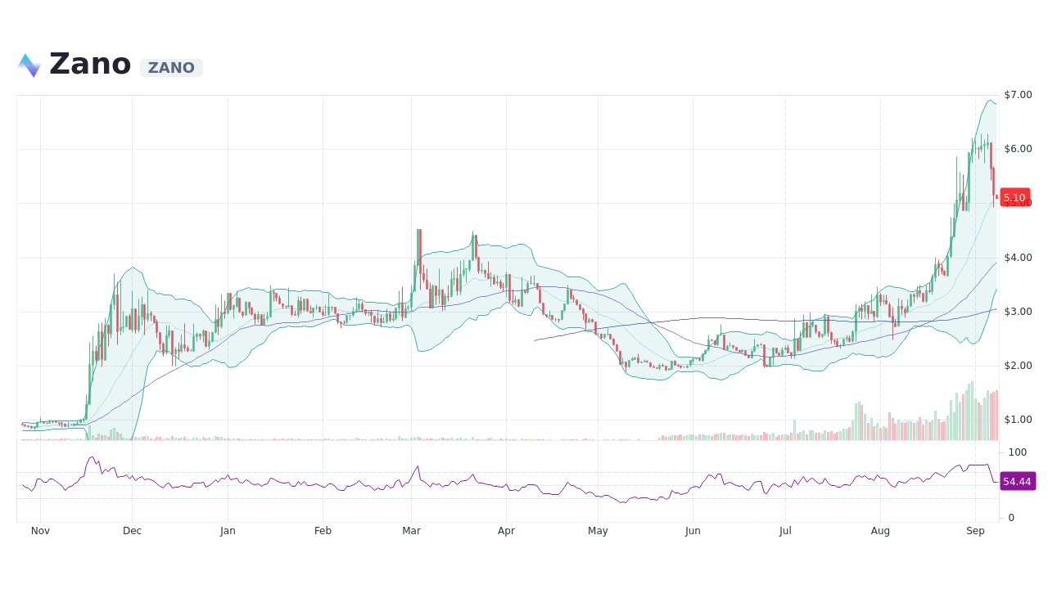The height and width of the screenshot is (589, 1048).
Task: Click the May month label
Action: click(x=598, y=531)
